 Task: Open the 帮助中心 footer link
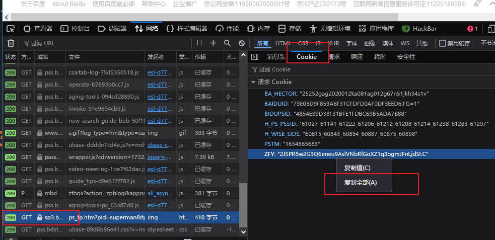[154, 4]
